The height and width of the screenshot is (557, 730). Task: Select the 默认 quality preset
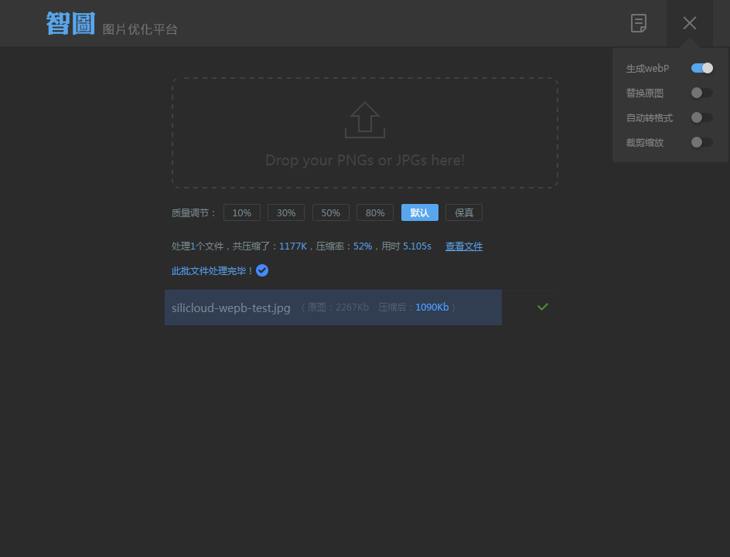(x=420, y=212)
